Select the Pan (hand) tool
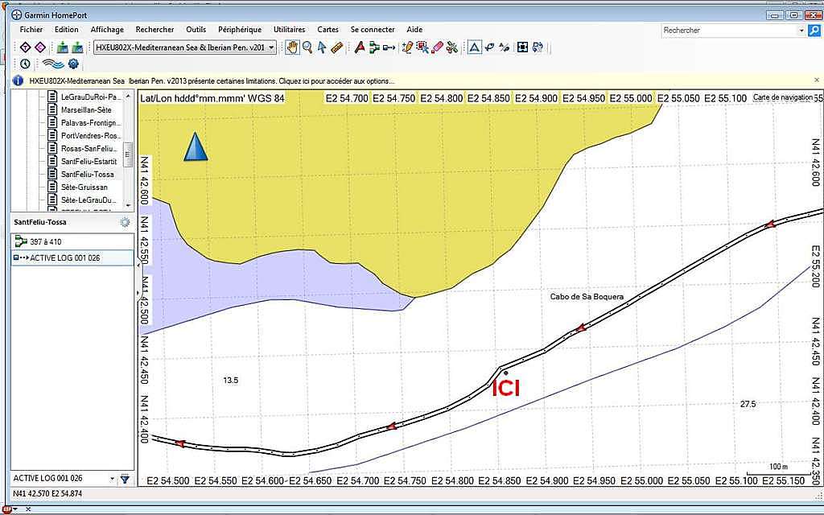 pyautogui.click(x=292, y=47)
